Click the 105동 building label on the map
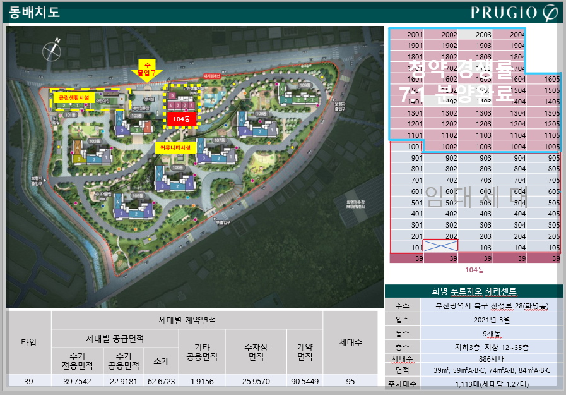 tap(137, 195)
